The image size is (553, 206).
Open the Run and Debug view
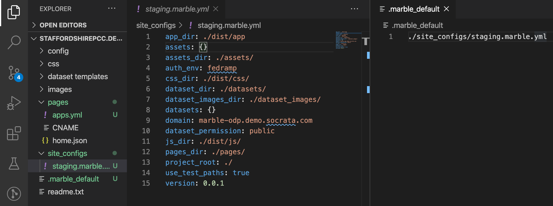tap(14, 103)
